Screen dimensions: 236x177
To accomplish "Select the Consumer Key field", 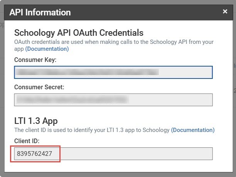I will [x=113, y=72].
